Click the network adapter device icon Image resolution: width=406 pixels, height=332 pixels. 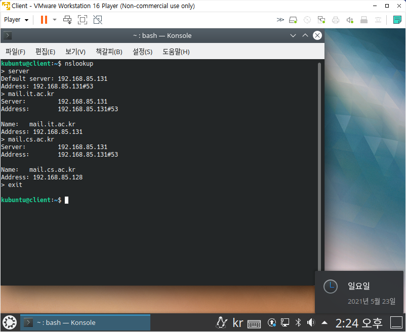point(321,20)
